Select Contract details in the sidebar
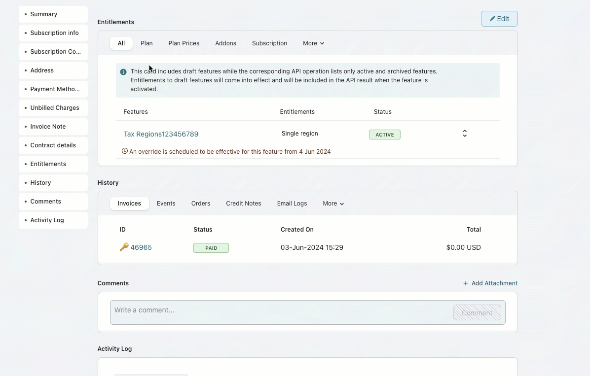The image size is (590, 376). pyautogui.click(x=53, y=145)
